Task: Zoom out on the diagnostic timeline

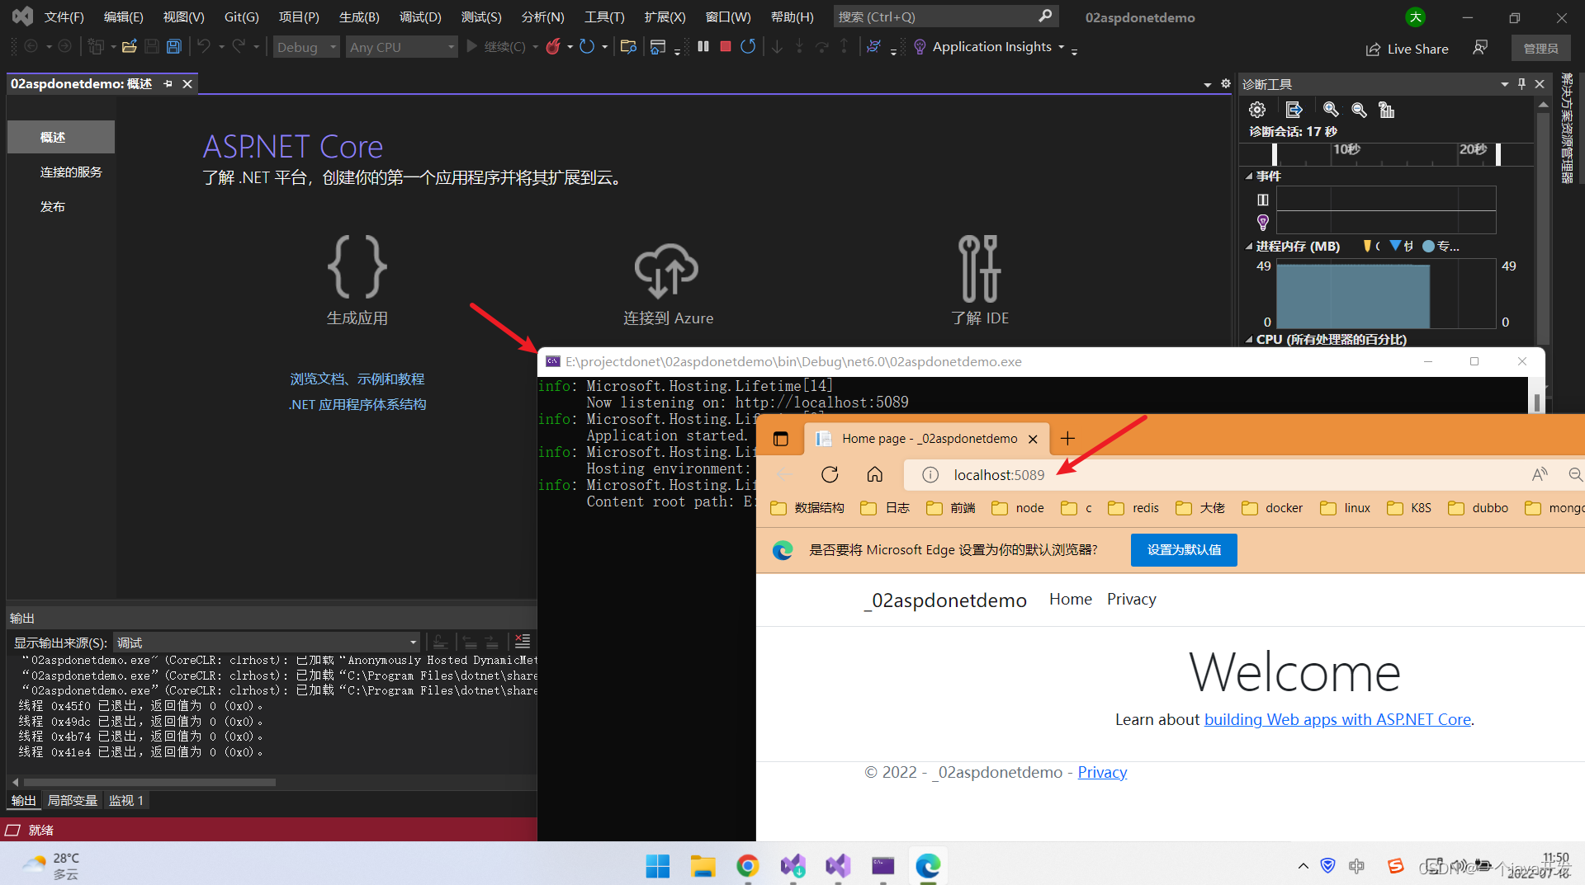Action: click(1359, 110)
